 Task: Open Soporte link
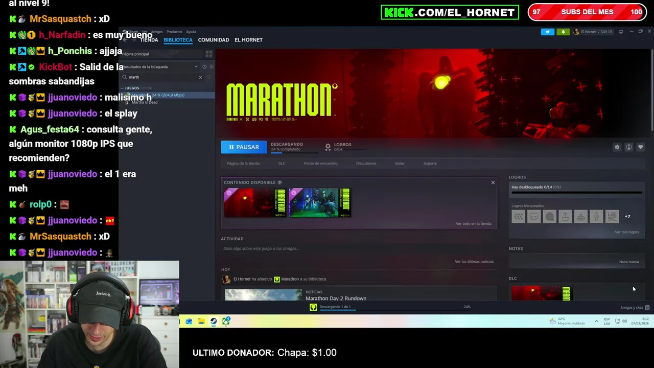pos(430,164)
